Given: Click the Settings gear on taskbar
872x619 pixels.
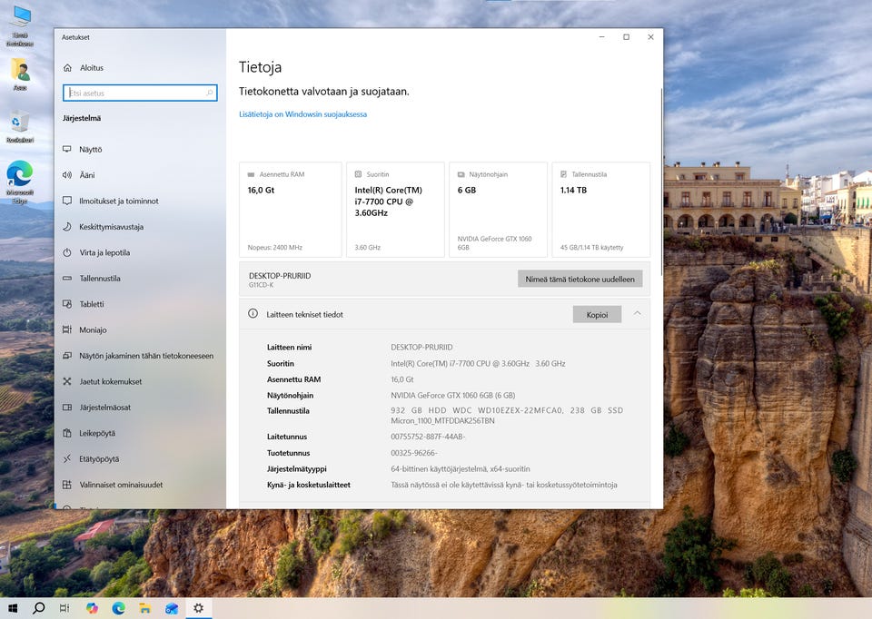Looking at the screenshot, I should (198, 608).
